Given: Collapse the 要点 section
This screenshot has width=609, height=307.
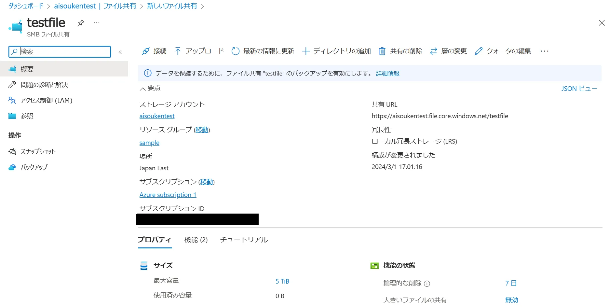Looking at the screenshot, I should point(150,88).
